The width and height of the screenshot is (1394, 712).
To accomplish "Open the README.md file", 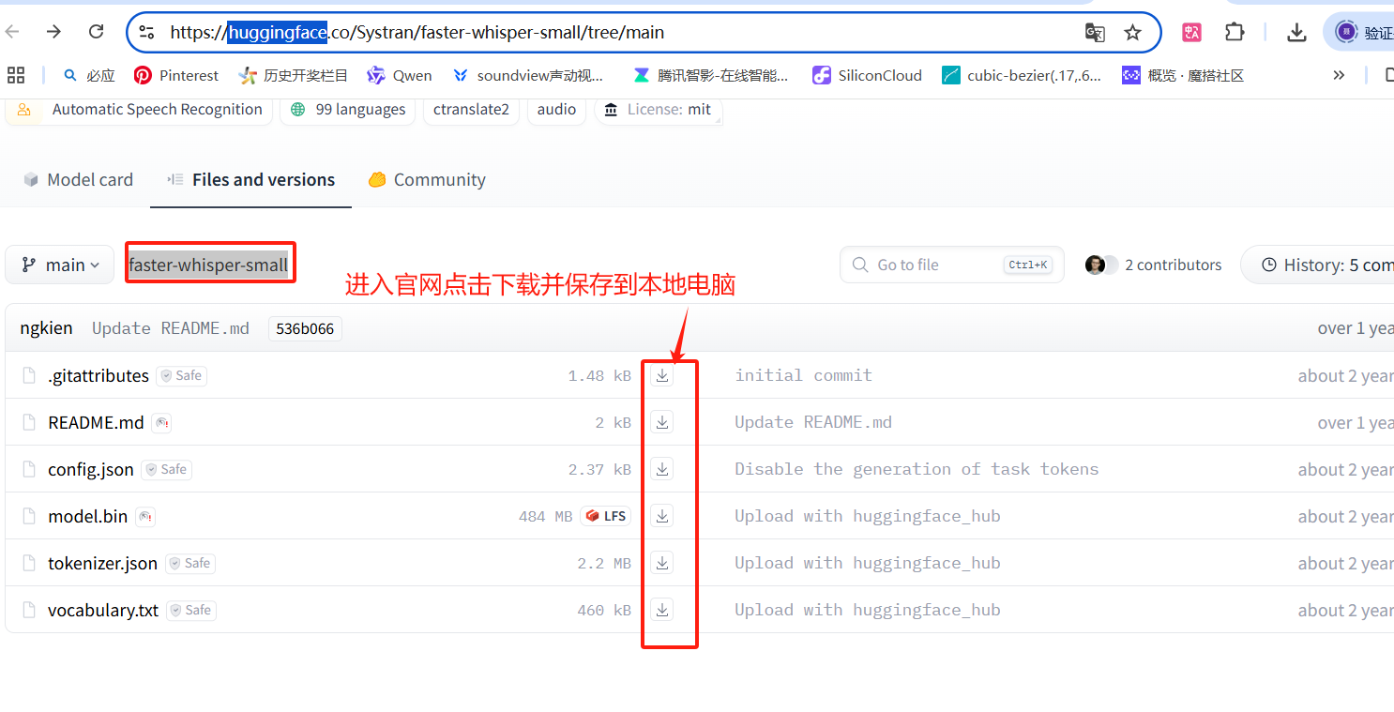I will pyautogui.click(x=96, y=422).
